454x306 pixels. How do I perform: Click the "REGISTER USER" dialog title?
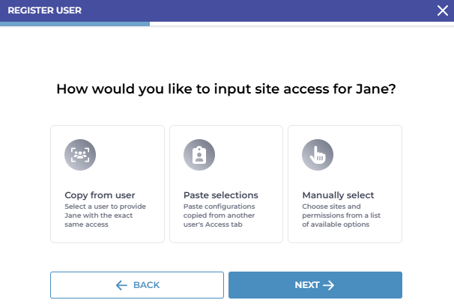pos(44,10)
